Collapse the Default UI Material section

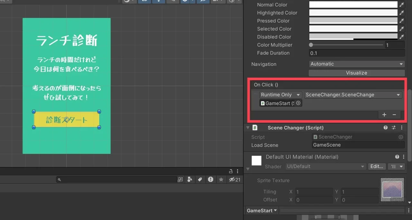coord(248,169)
